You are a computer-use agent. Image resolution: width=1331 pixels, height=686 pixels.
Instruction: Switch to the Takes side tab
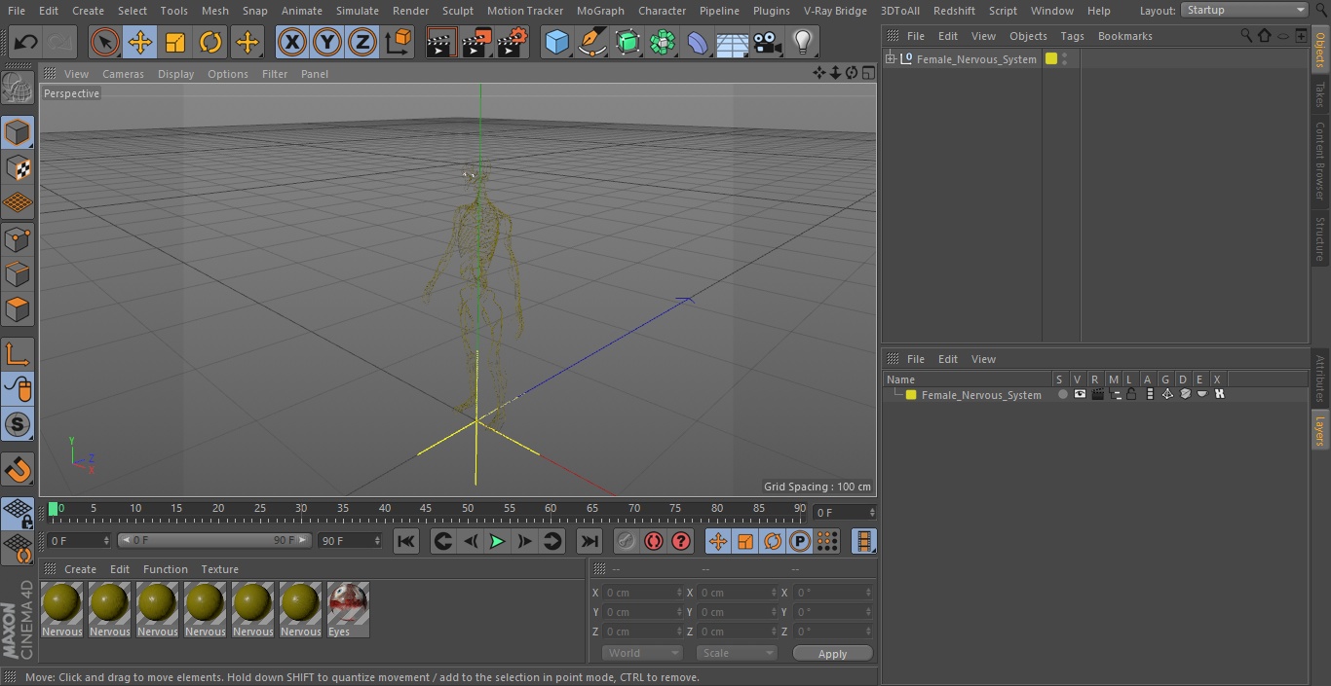[1320, 94]
